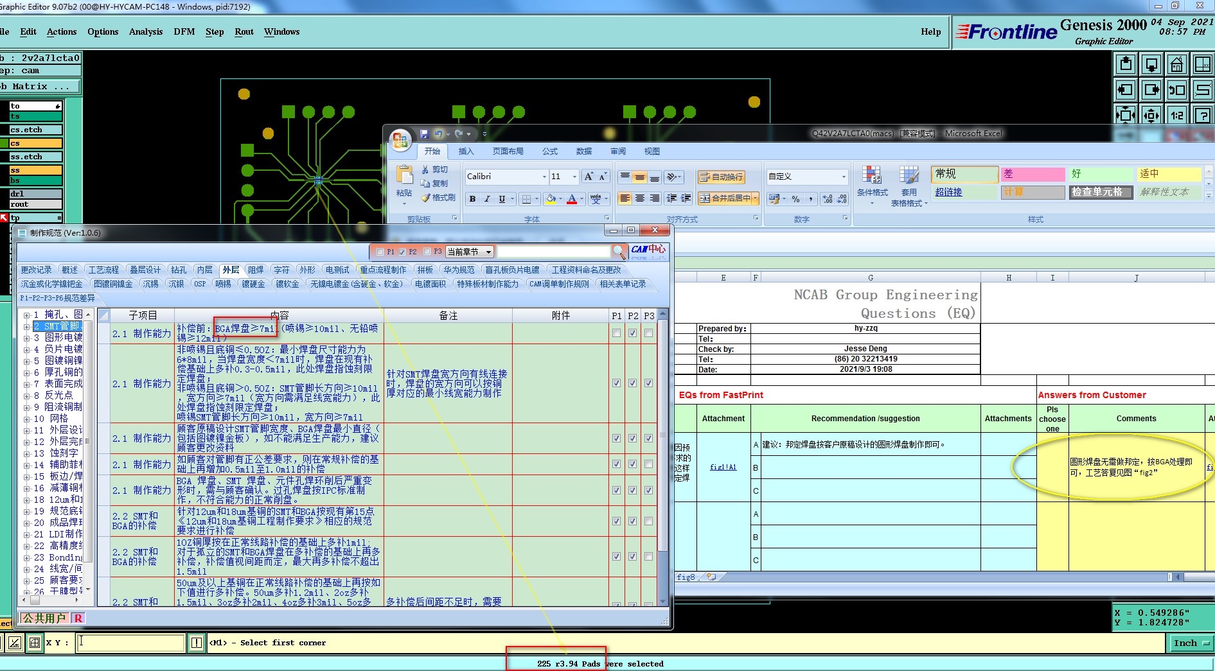Open the DFM menu in Genesis
Image resolution: width=1215 pixels, height=671 pixels.
click(184, 31)
